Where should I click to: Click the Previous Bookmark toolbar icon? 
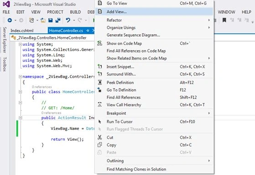[232, 20]
